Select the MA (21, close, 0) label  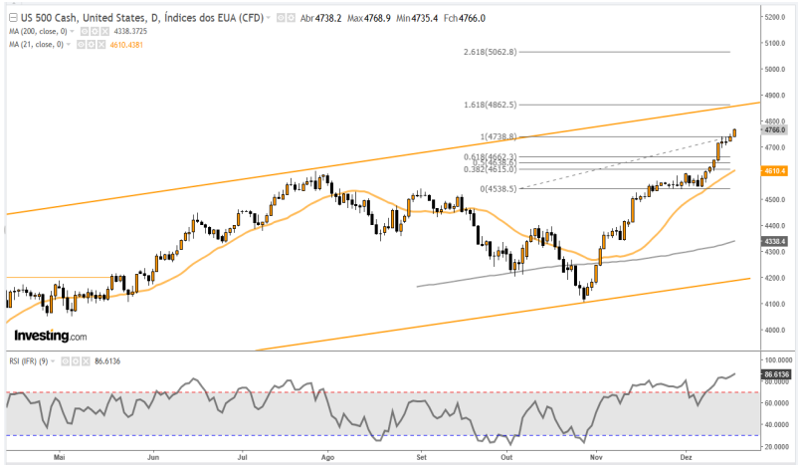[36, 45]
